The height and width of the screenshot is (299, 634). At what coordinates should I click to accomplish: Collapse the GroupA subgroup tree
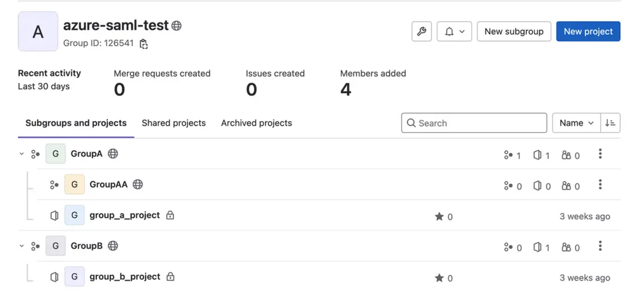tap(22, 154)
